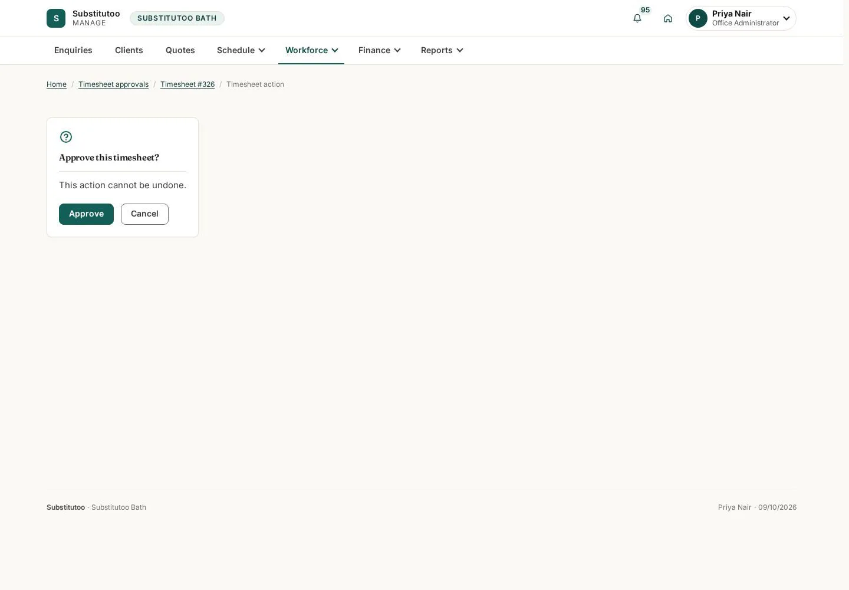Click the Substitutoo S logo

tap(56, 18)
